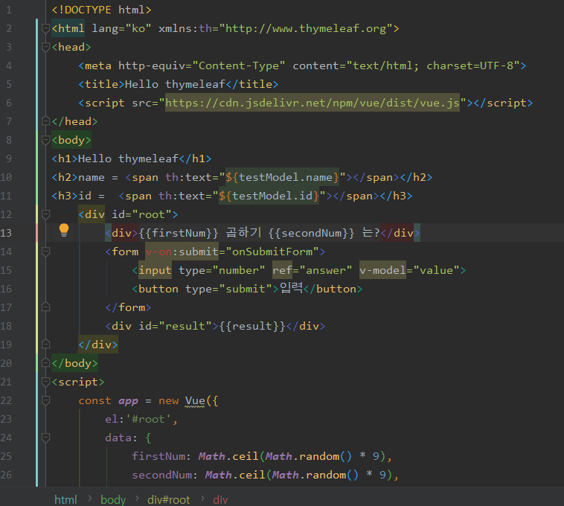The width and height of the screenshot is (564, 506).
Task: Click line number 13 in the gutter
Action: coord(6,233)
